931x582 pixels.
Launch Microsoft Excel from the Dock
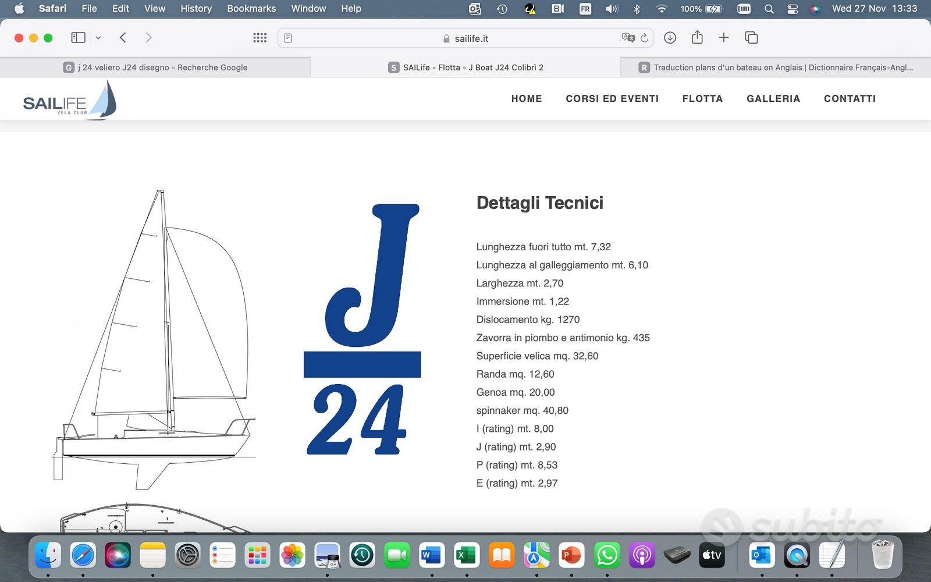467,555
